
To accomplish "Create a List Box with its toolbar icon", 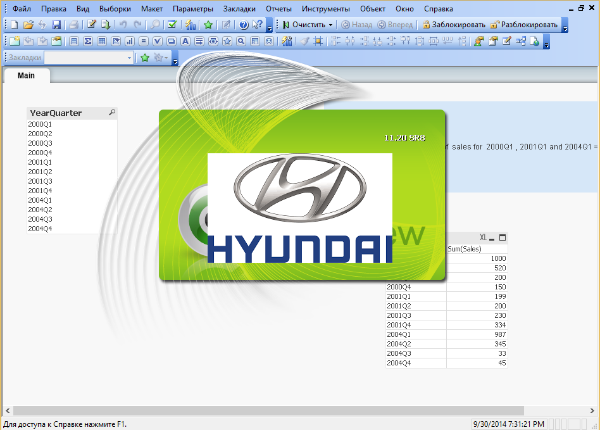I will pos(74,41).
